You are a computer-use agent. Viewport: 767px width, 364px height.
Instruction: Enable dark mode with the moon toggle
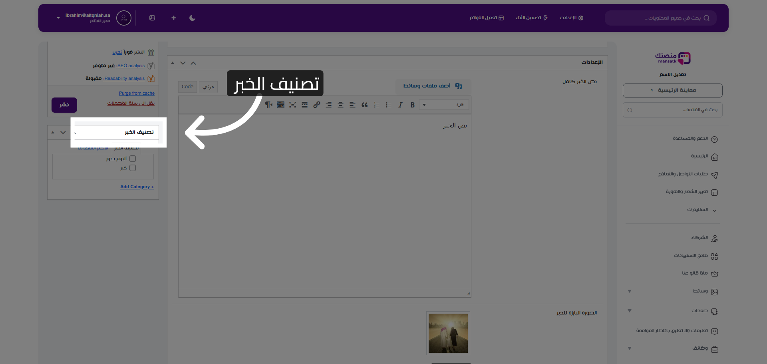(192, 18)
